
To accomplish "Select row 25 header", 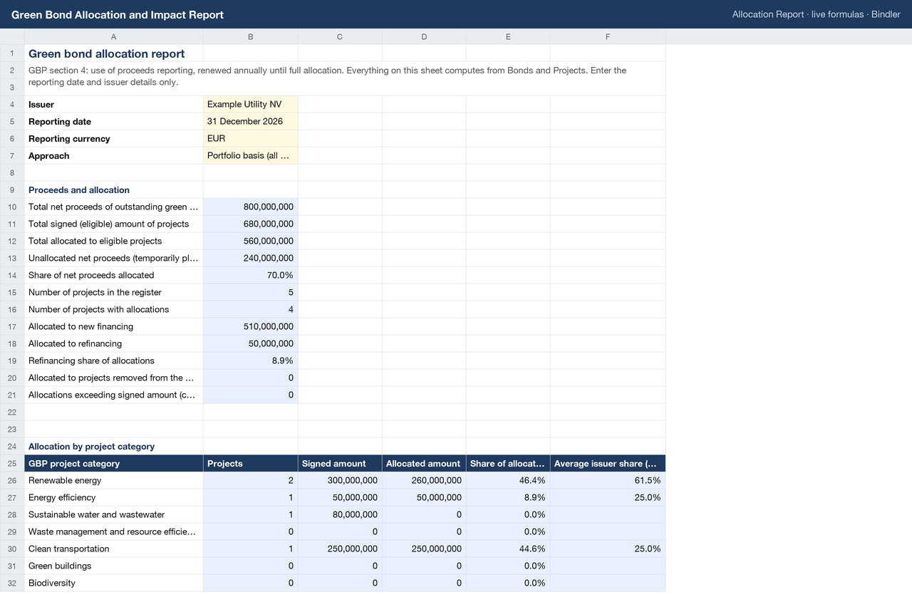I will 12,464.
